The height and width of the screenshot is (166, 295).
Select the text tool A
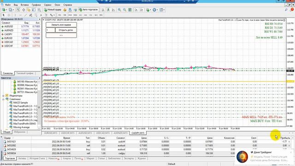coord(41,15)
